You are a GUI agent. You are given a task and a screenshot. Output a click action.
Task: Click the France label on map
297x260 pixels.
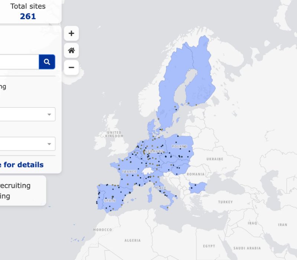[129, 172]
